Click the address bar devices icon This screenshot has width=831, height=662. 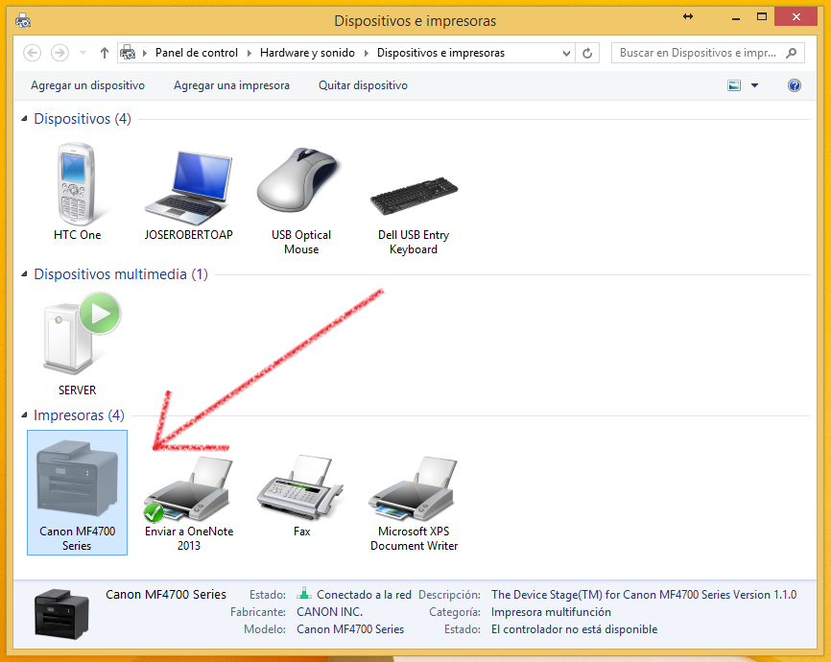(x=128, y=53)
